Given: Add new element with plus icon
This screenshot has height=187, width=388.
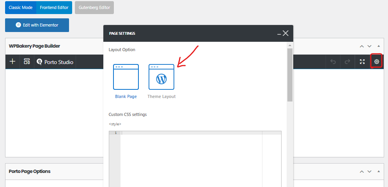Looking at the screenshot, I should (x=12, y=62).
